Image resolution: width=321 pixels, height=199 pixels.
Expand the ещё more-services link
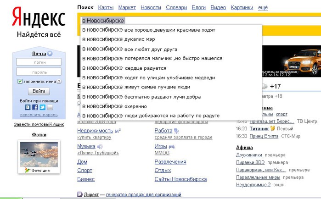[263, 7]
